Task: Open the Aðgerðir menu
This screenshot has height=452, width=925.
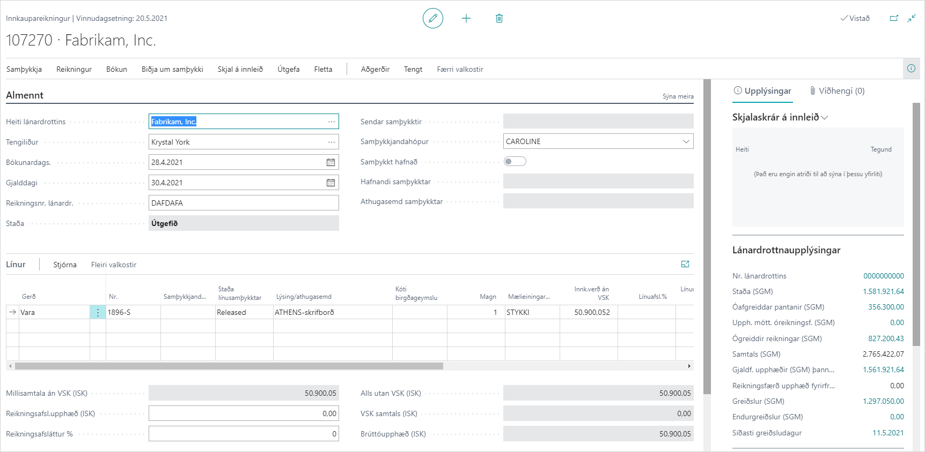Action: tap(375, 69)
